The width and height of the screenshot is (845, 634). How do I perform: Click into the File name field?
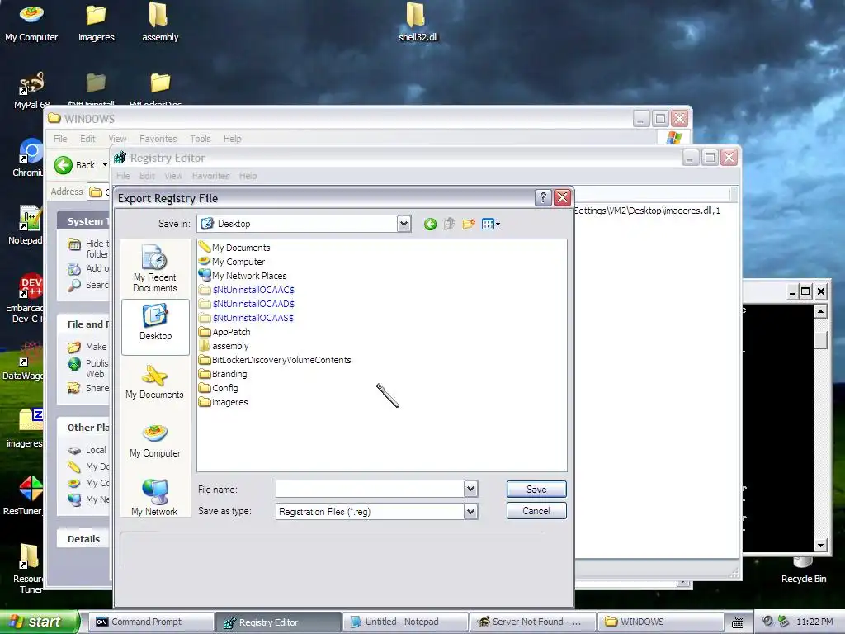pyautogui.click(x=370, y=489)
